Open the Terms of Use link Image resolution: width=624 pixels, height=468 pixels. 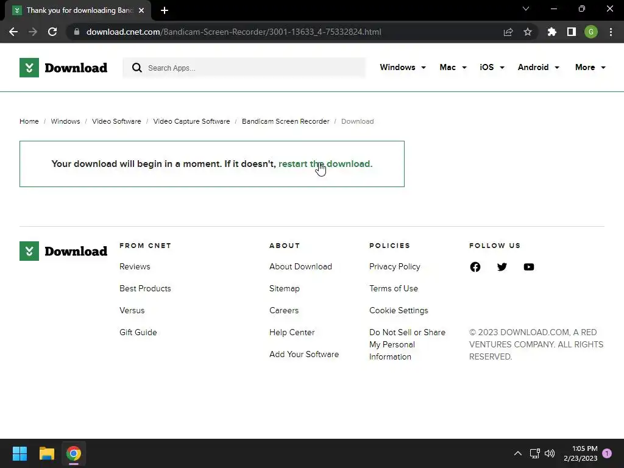click(x=394, y=288)
